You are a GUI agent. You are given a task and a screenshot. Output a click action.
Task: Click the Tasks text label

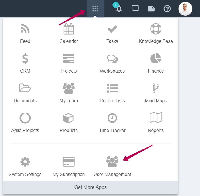tap(112, 41)
